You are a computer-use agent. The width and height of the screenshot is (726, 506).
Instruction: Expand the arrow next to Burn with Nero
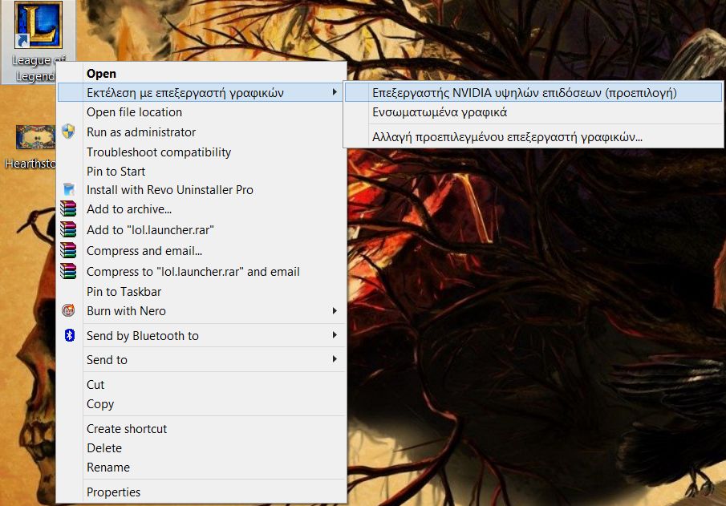coord(335,310)
